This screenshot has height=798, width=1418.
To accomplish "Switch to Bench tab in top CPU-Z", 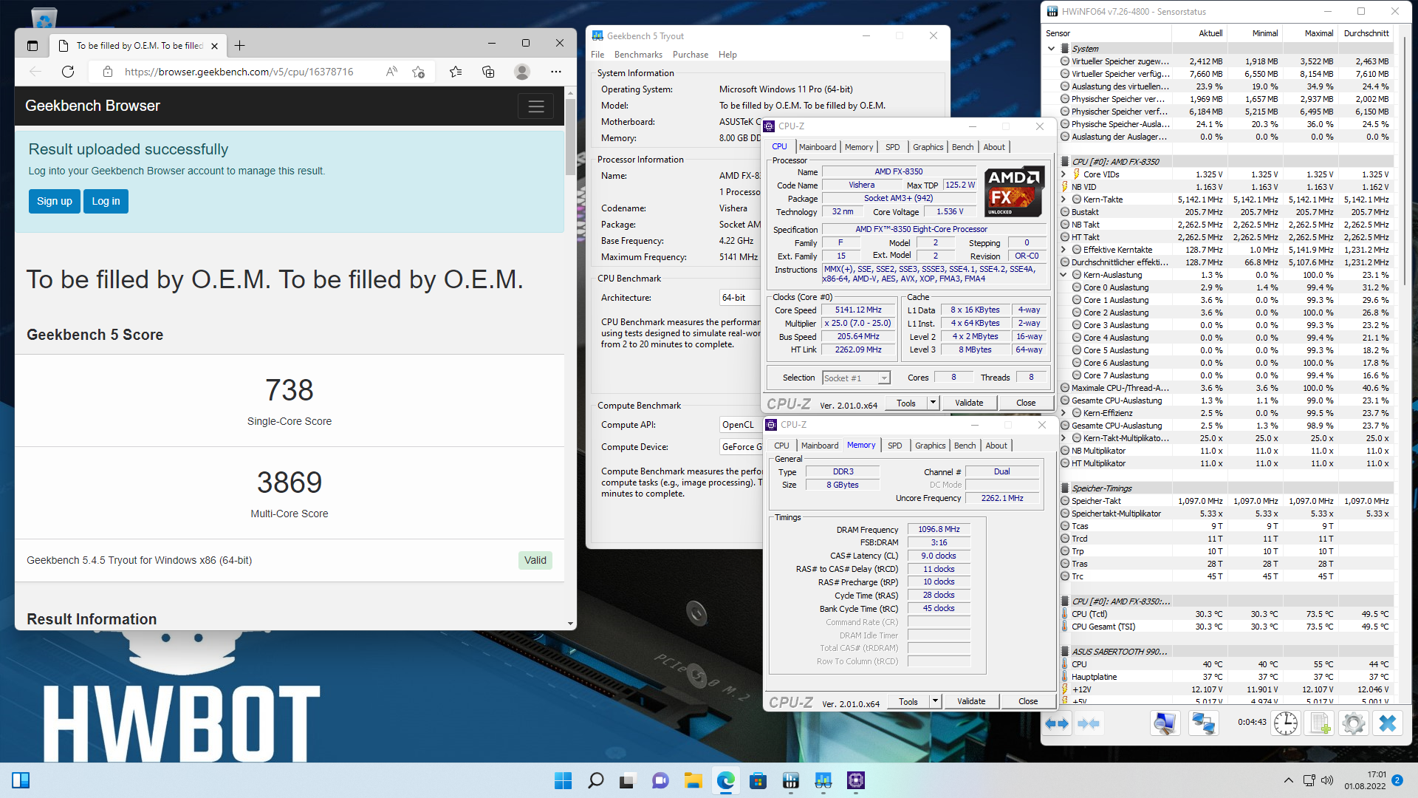I will click(x=962, y=147).
